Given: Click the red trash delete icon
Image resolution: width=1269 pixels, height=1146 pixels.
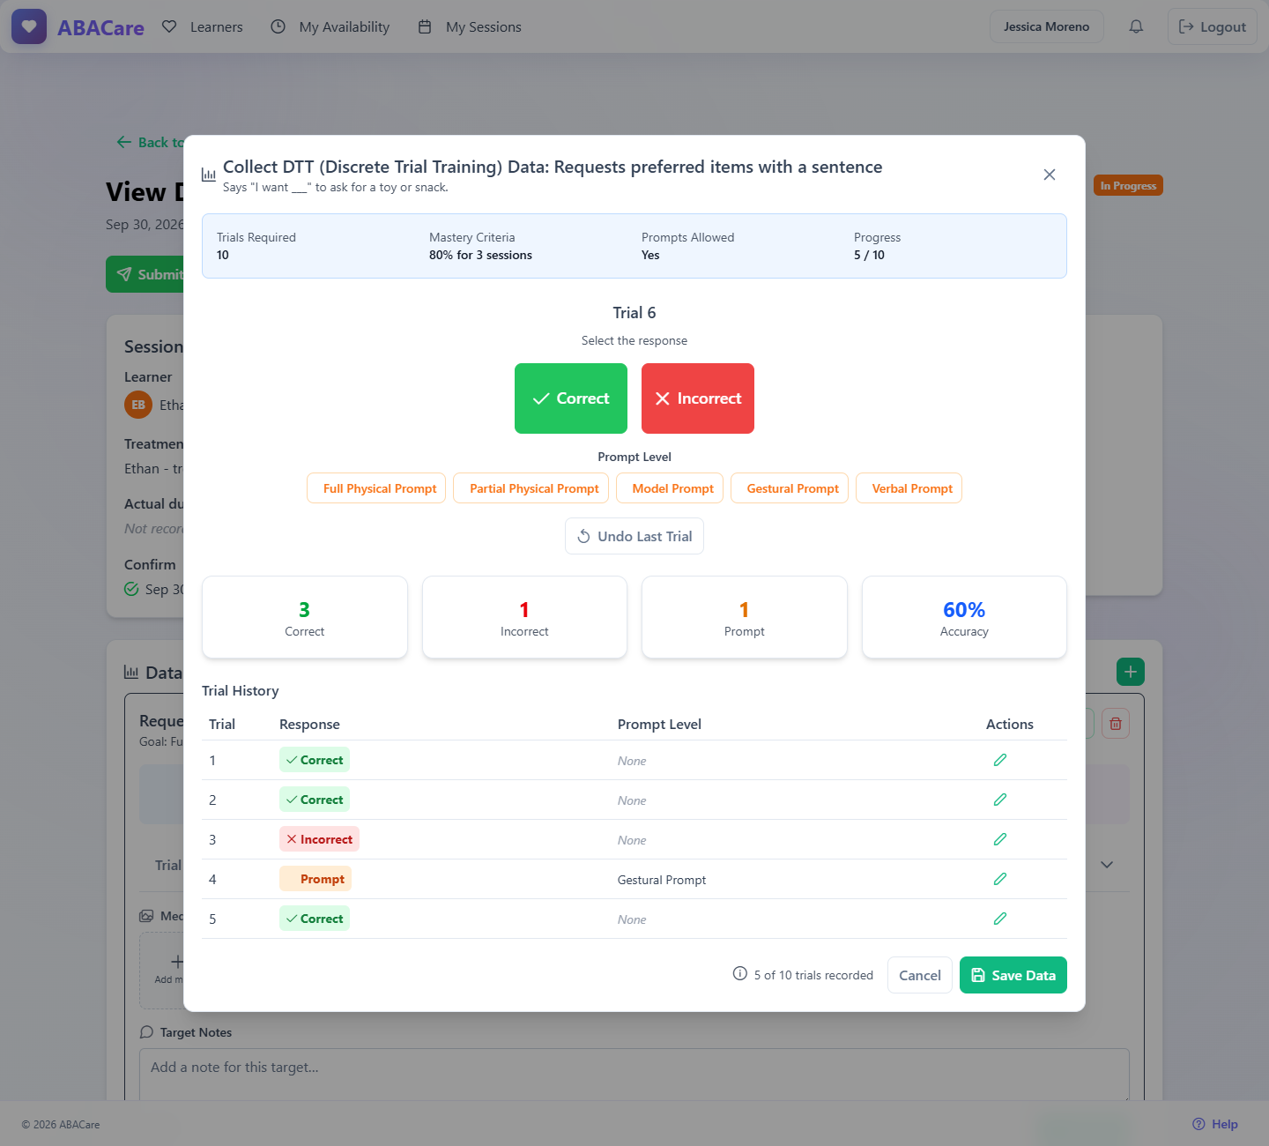Looking at the screenshot, I should 1116,724.
